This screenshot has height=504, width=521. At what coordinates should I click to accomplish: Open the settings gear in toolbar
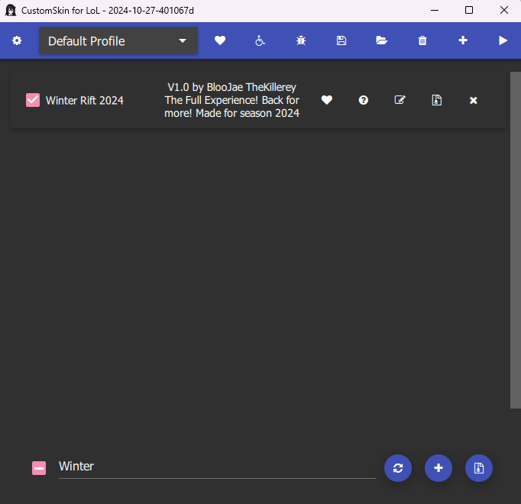(17, 40)
